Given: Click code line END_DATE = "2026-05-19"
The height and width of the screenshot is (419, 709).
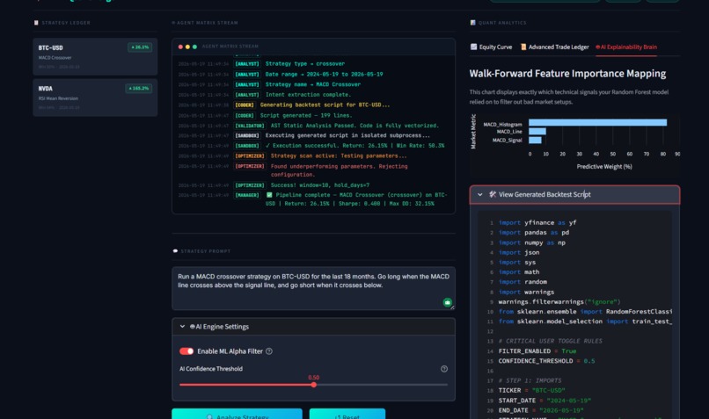Looking at the screenshot, I should tap(541, 410).
